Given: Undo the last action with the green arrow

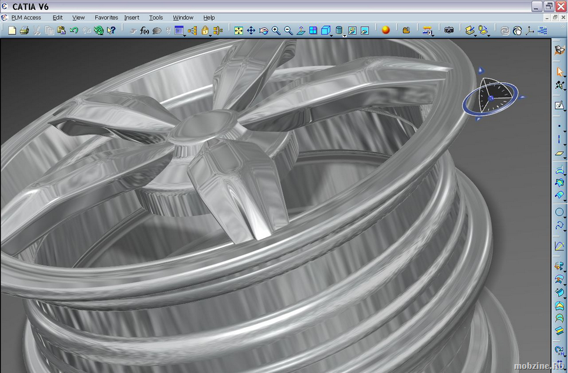Looking at the screenshot, I should [74, 30].
